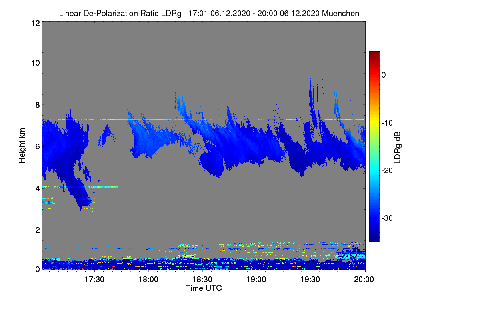480x320 pixels.
Task: Click the 20:00 time tick label
Action: [x=364, y=279]
